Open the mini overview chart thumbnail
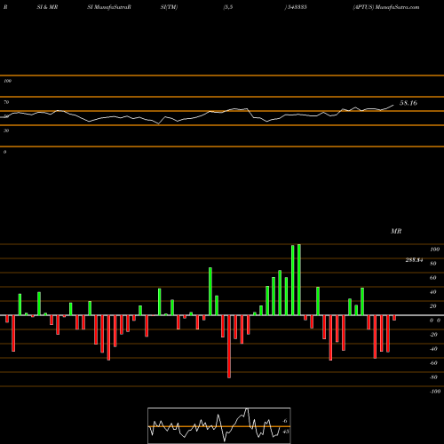Image resolution: width=444 pixels, height=444 pixels. pyautogui.click(x=219, y=425)
